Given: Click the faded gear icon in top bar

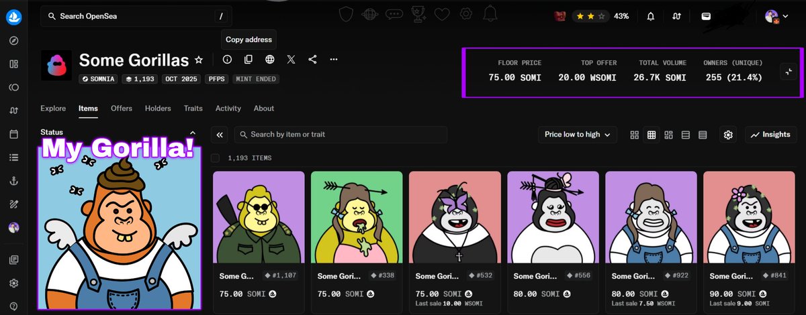Looking at the screenshot, I should tap(465, 13).
